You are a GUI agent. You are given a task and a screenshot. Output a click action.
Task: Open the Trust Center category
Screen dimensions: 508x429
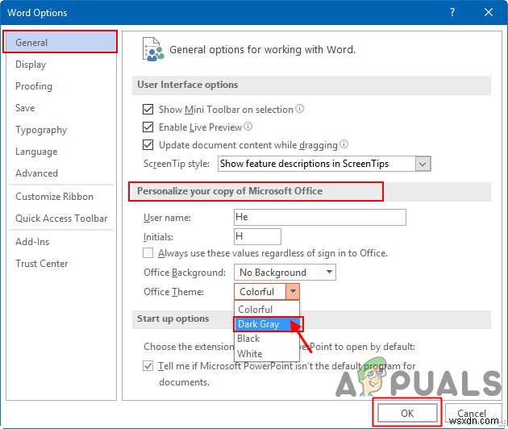[x=60, y=264]
